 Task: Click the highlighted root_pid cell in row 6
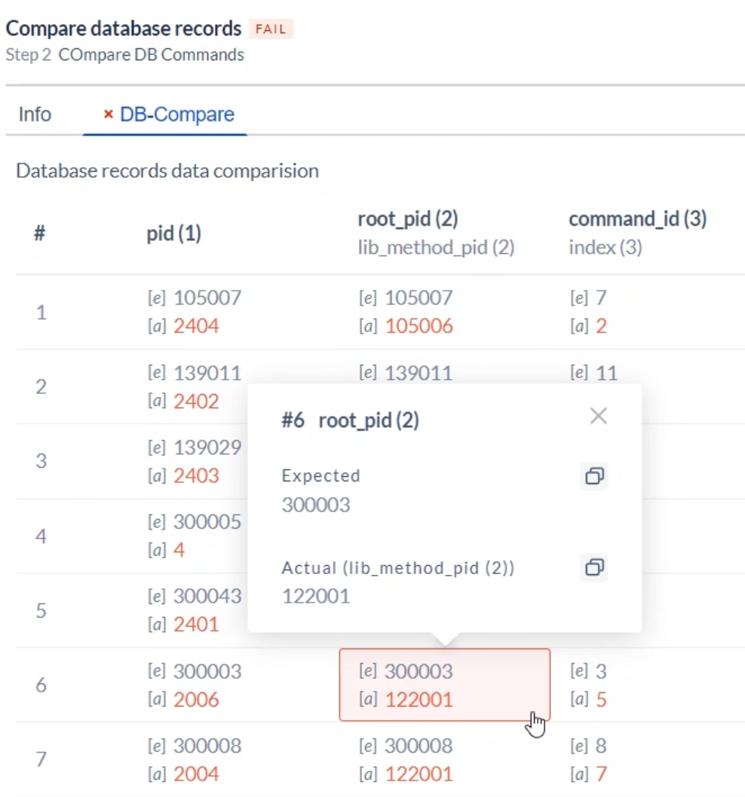tap(444, 686)
